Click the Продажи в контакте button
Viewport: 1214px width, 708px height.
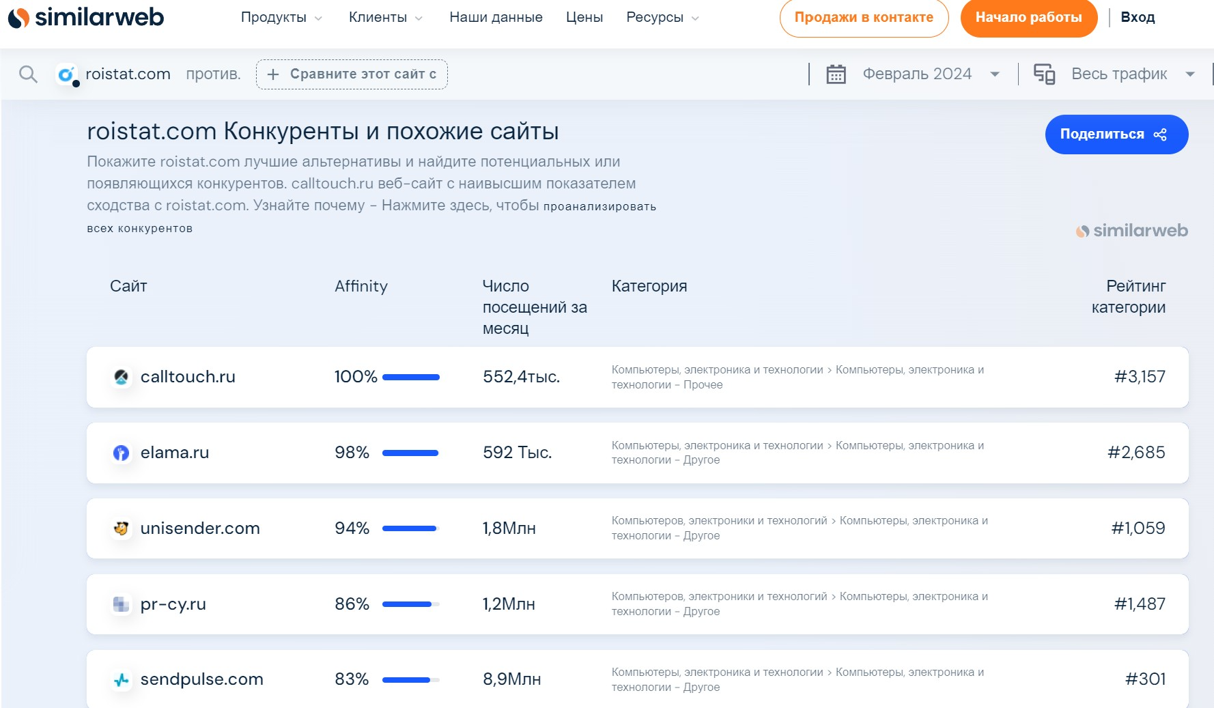864,18
